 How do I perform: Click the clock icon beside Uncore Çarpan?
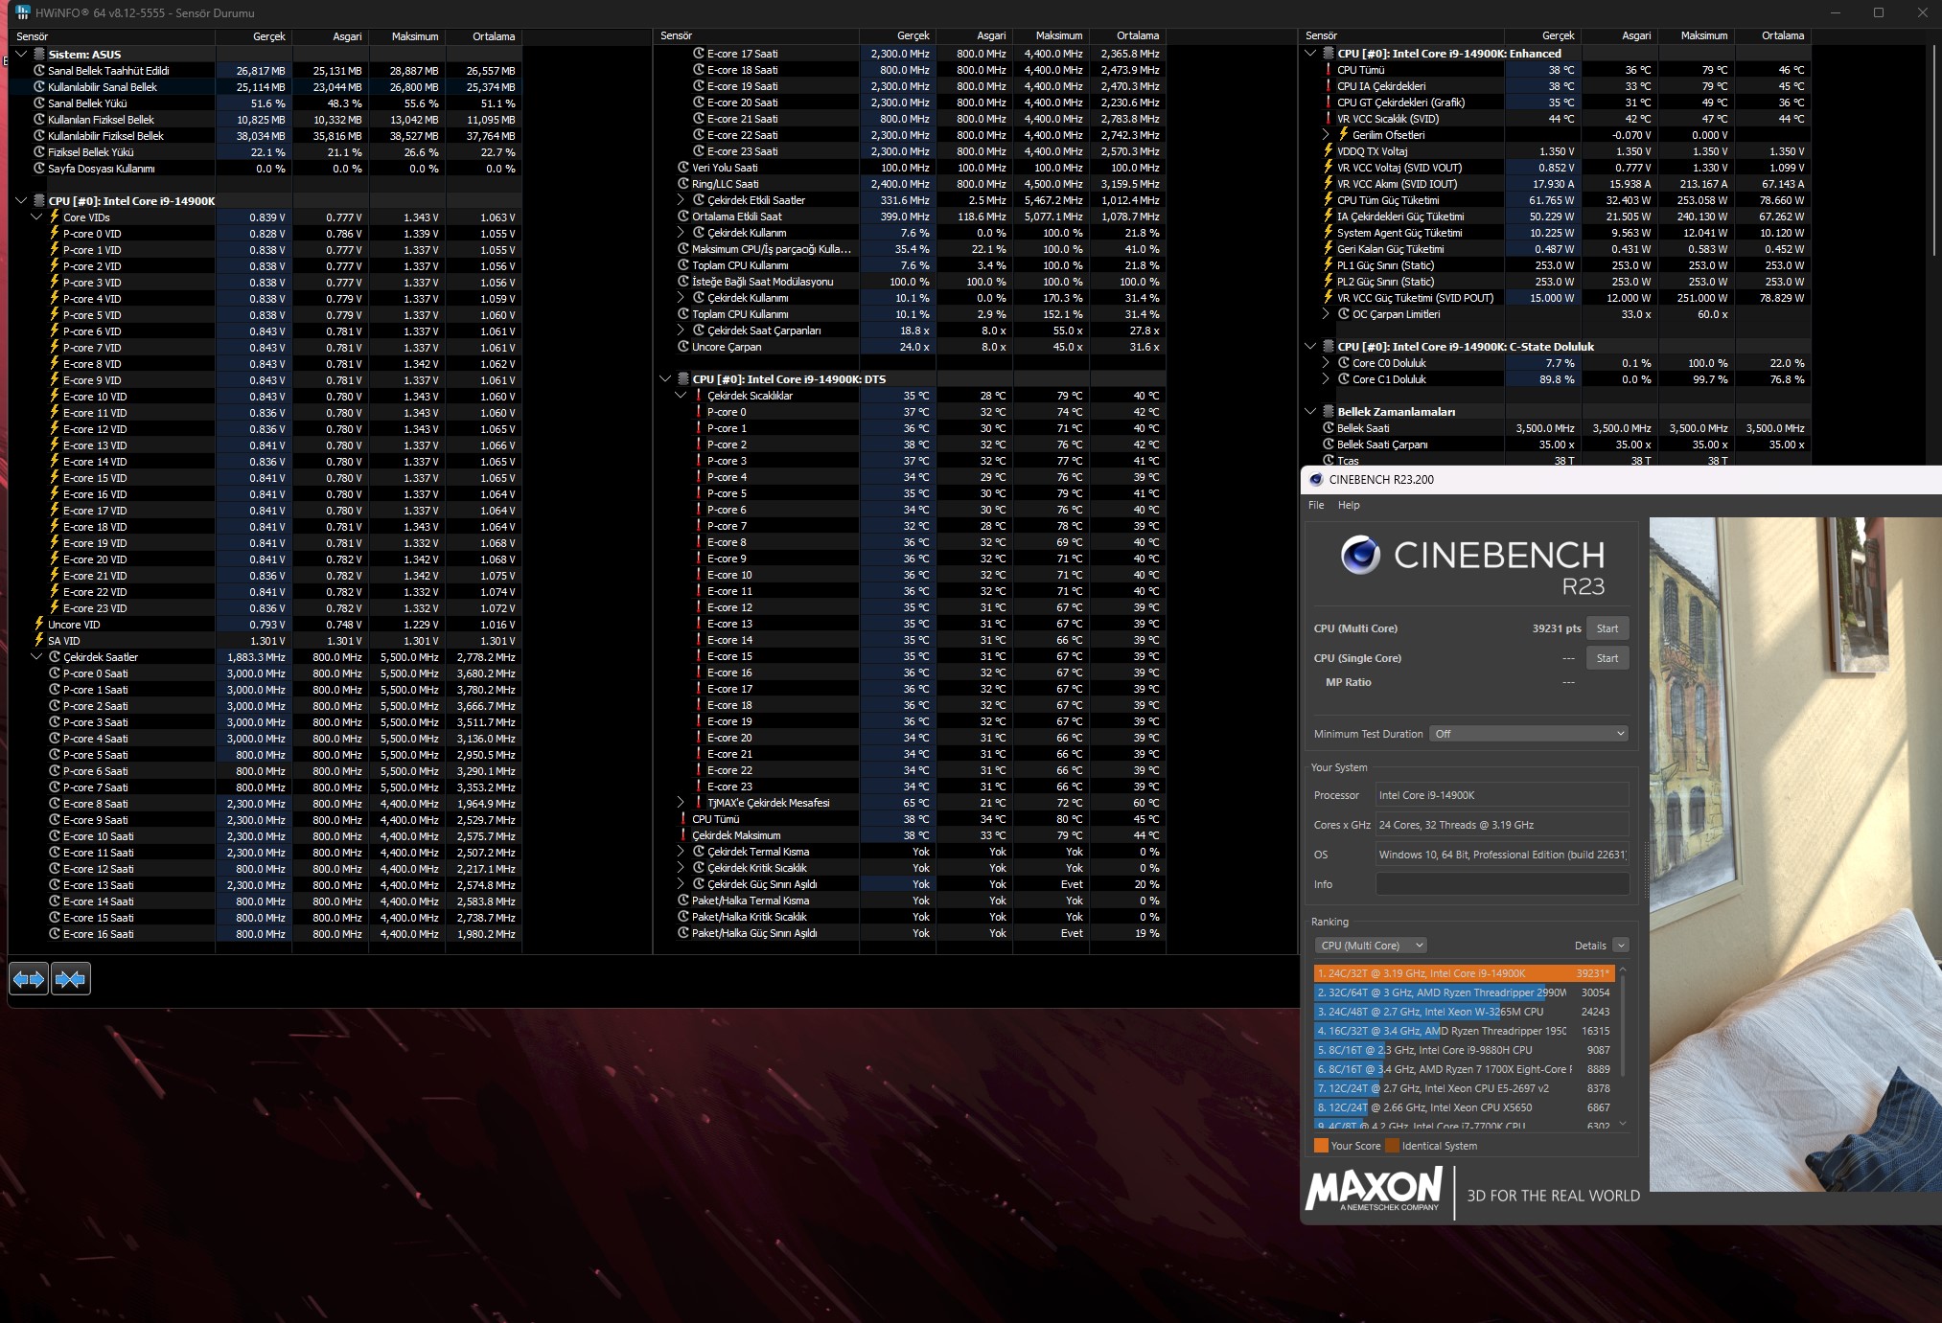pos(683,347)
